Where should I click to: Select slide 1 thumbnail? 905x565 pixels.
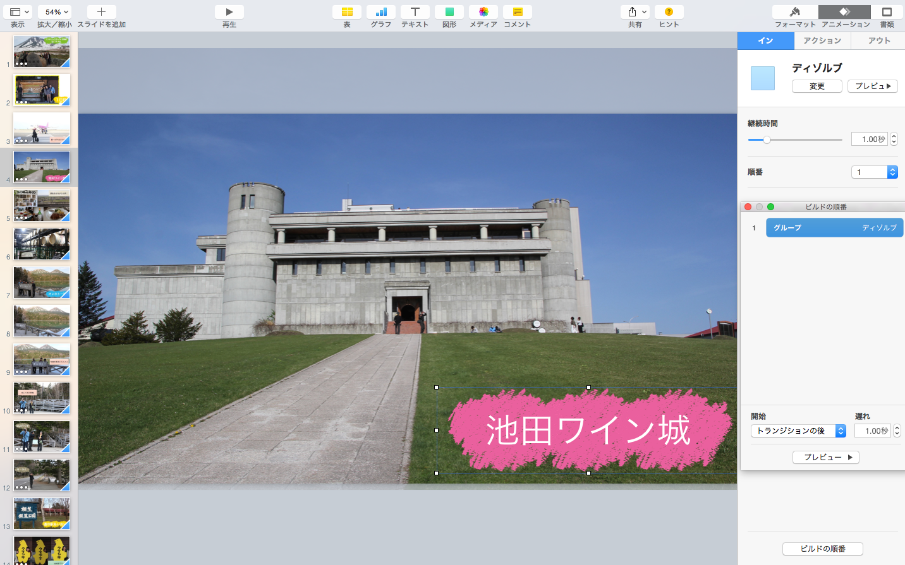[x=42, y=52]
